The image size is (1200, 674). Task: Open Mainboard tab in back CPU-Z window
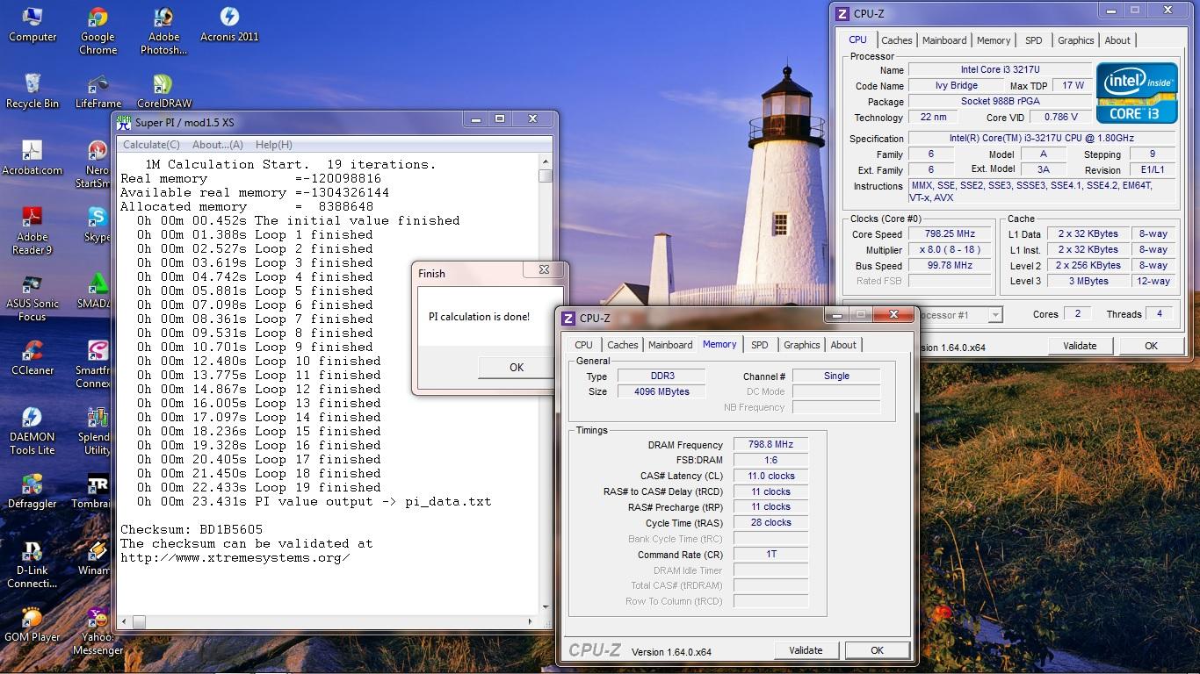click(944, 40)
